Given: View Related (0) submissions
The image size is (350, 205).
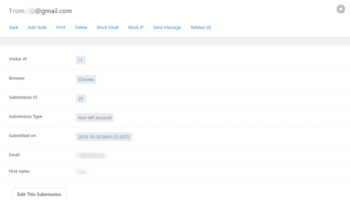Looking at the screenshot, I should pyautogui.click(x=201, y=27).
